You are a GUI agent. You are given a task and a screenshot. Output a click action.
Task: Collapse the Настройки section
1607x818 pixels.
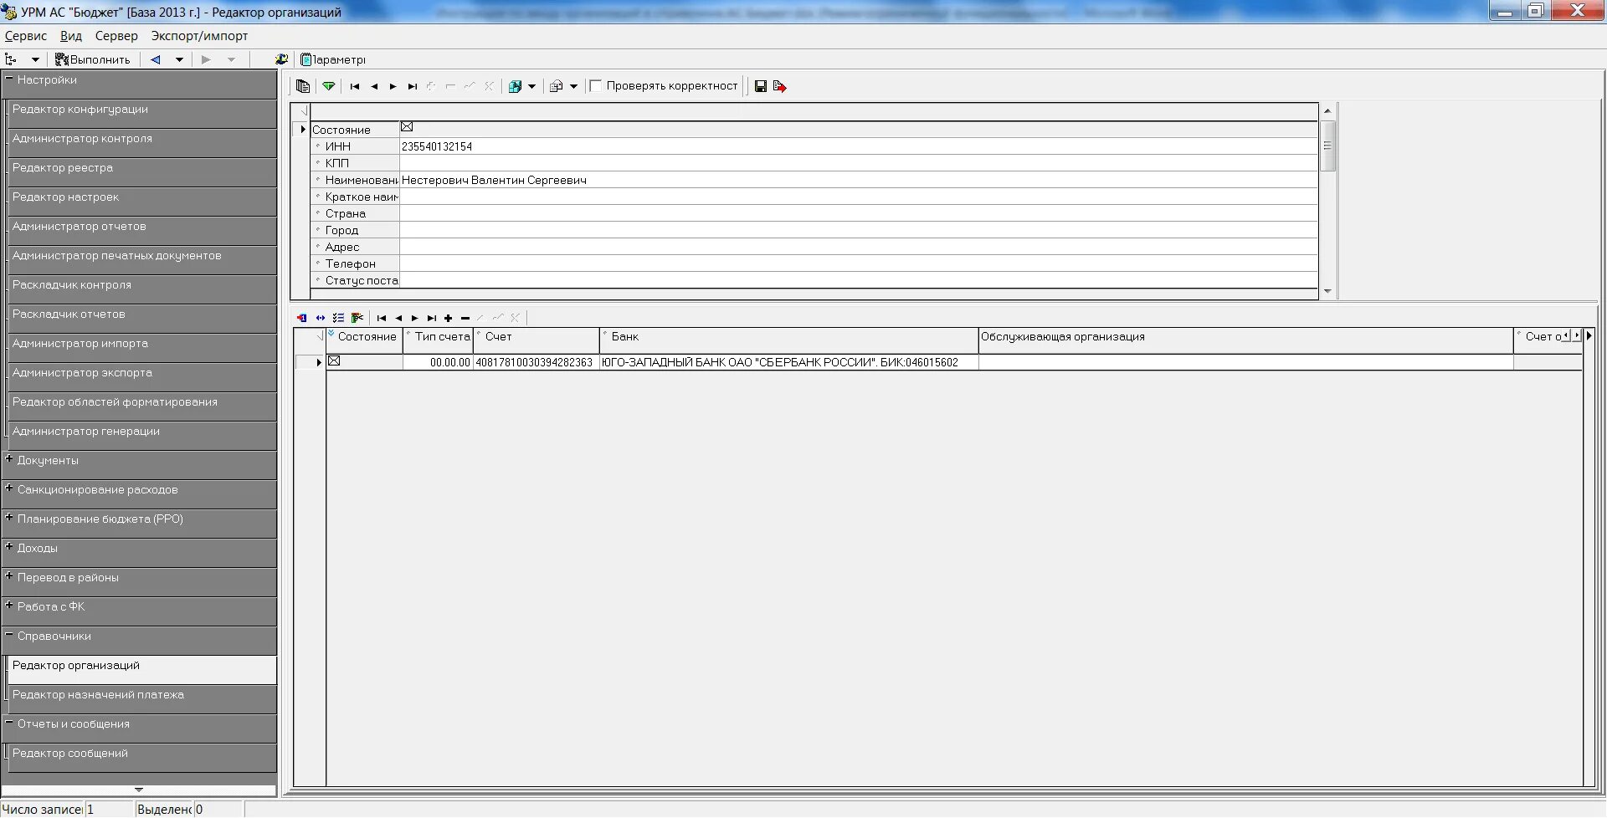pos(9,79)
